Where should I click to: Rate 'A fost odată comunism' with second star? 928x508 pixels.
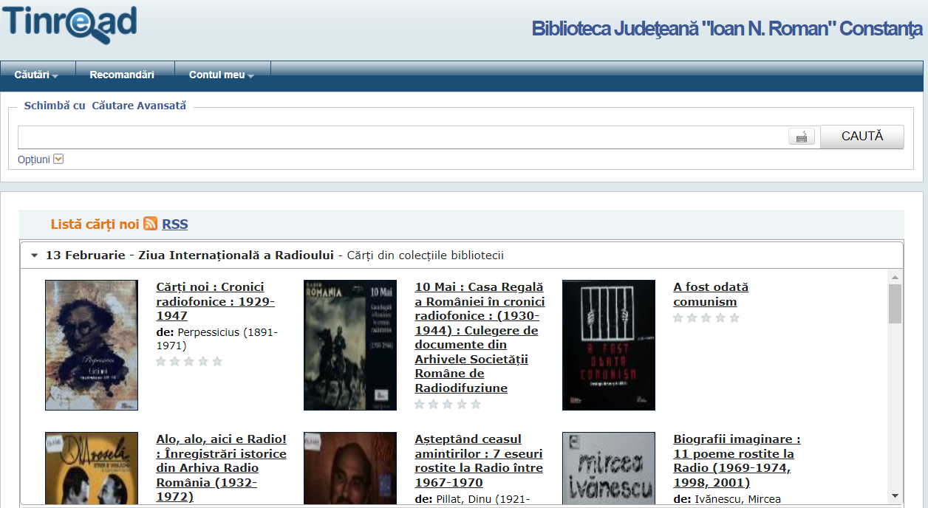click(x=692, y=318)
